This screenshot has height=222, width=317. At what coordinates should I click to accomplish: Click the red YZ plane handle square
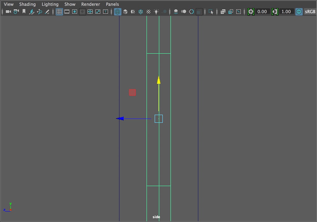click(133, 92)
